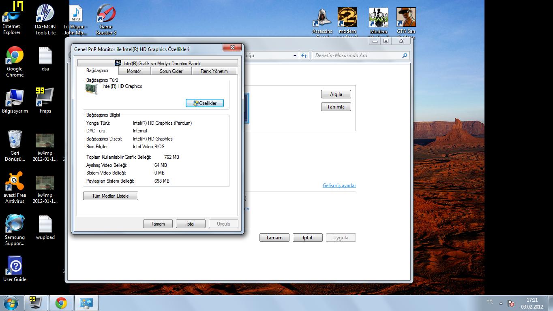Switch to Control Panel taskbar item
553x311 pixels.
coord(86,303)
